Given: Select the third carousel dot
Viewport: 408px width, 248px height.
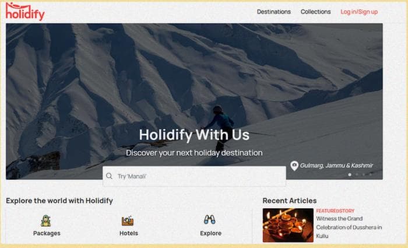Looking at the screenshot, I should pyautogui.click(x=364, y=174).
